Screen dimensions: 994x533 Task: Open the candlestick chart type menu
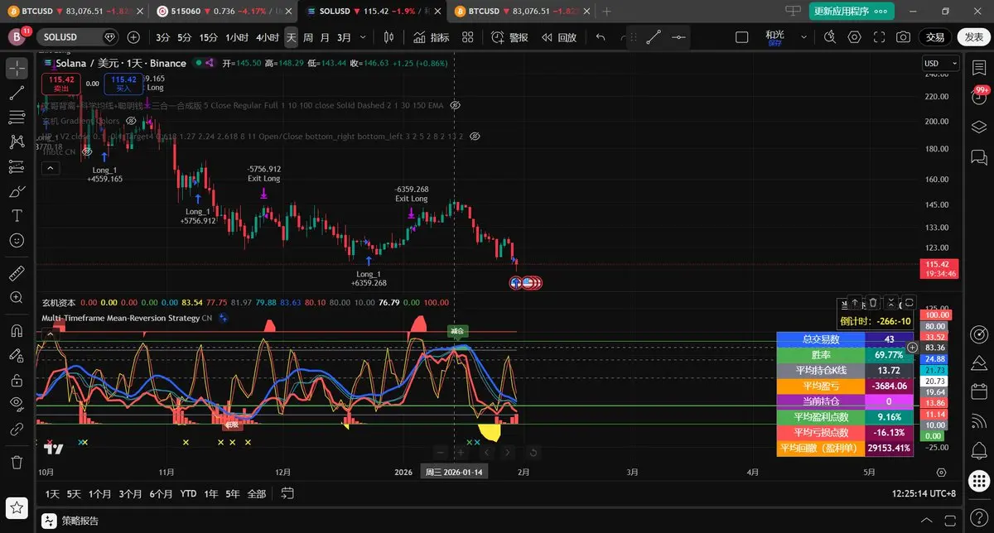388,37
